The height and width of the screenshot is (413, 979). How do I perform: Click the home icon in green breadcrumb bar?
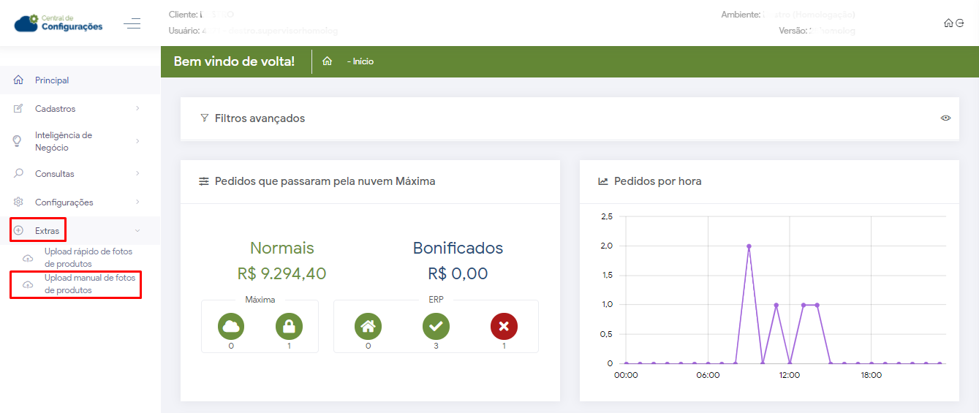(x=327, y=61)
